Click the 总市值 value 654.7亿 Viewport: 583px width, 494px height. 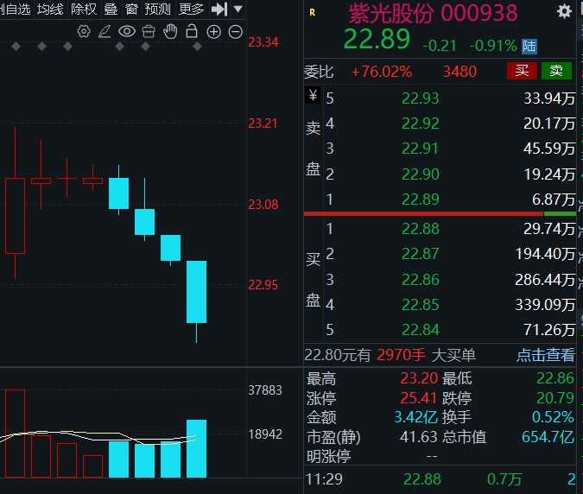coord(548,437)
